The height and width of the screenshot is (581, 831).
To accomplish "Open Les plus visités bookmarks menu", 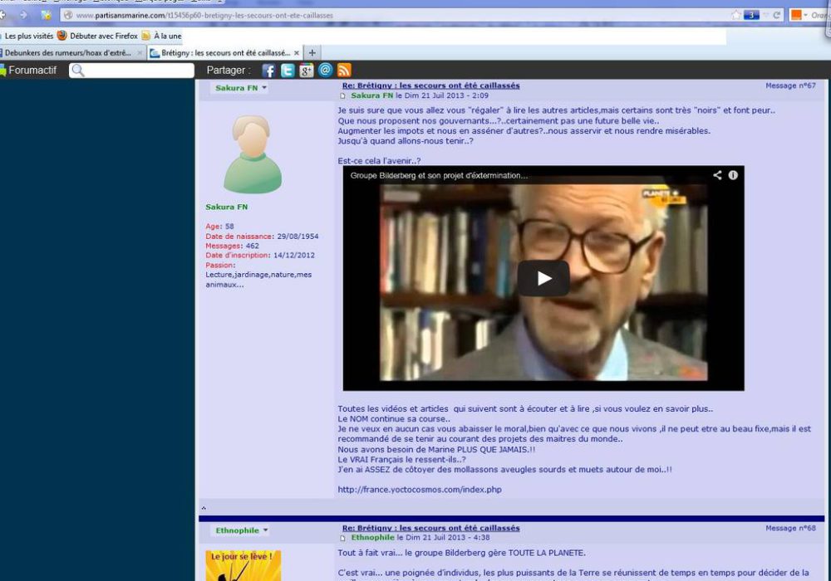I will coord(27,36).
